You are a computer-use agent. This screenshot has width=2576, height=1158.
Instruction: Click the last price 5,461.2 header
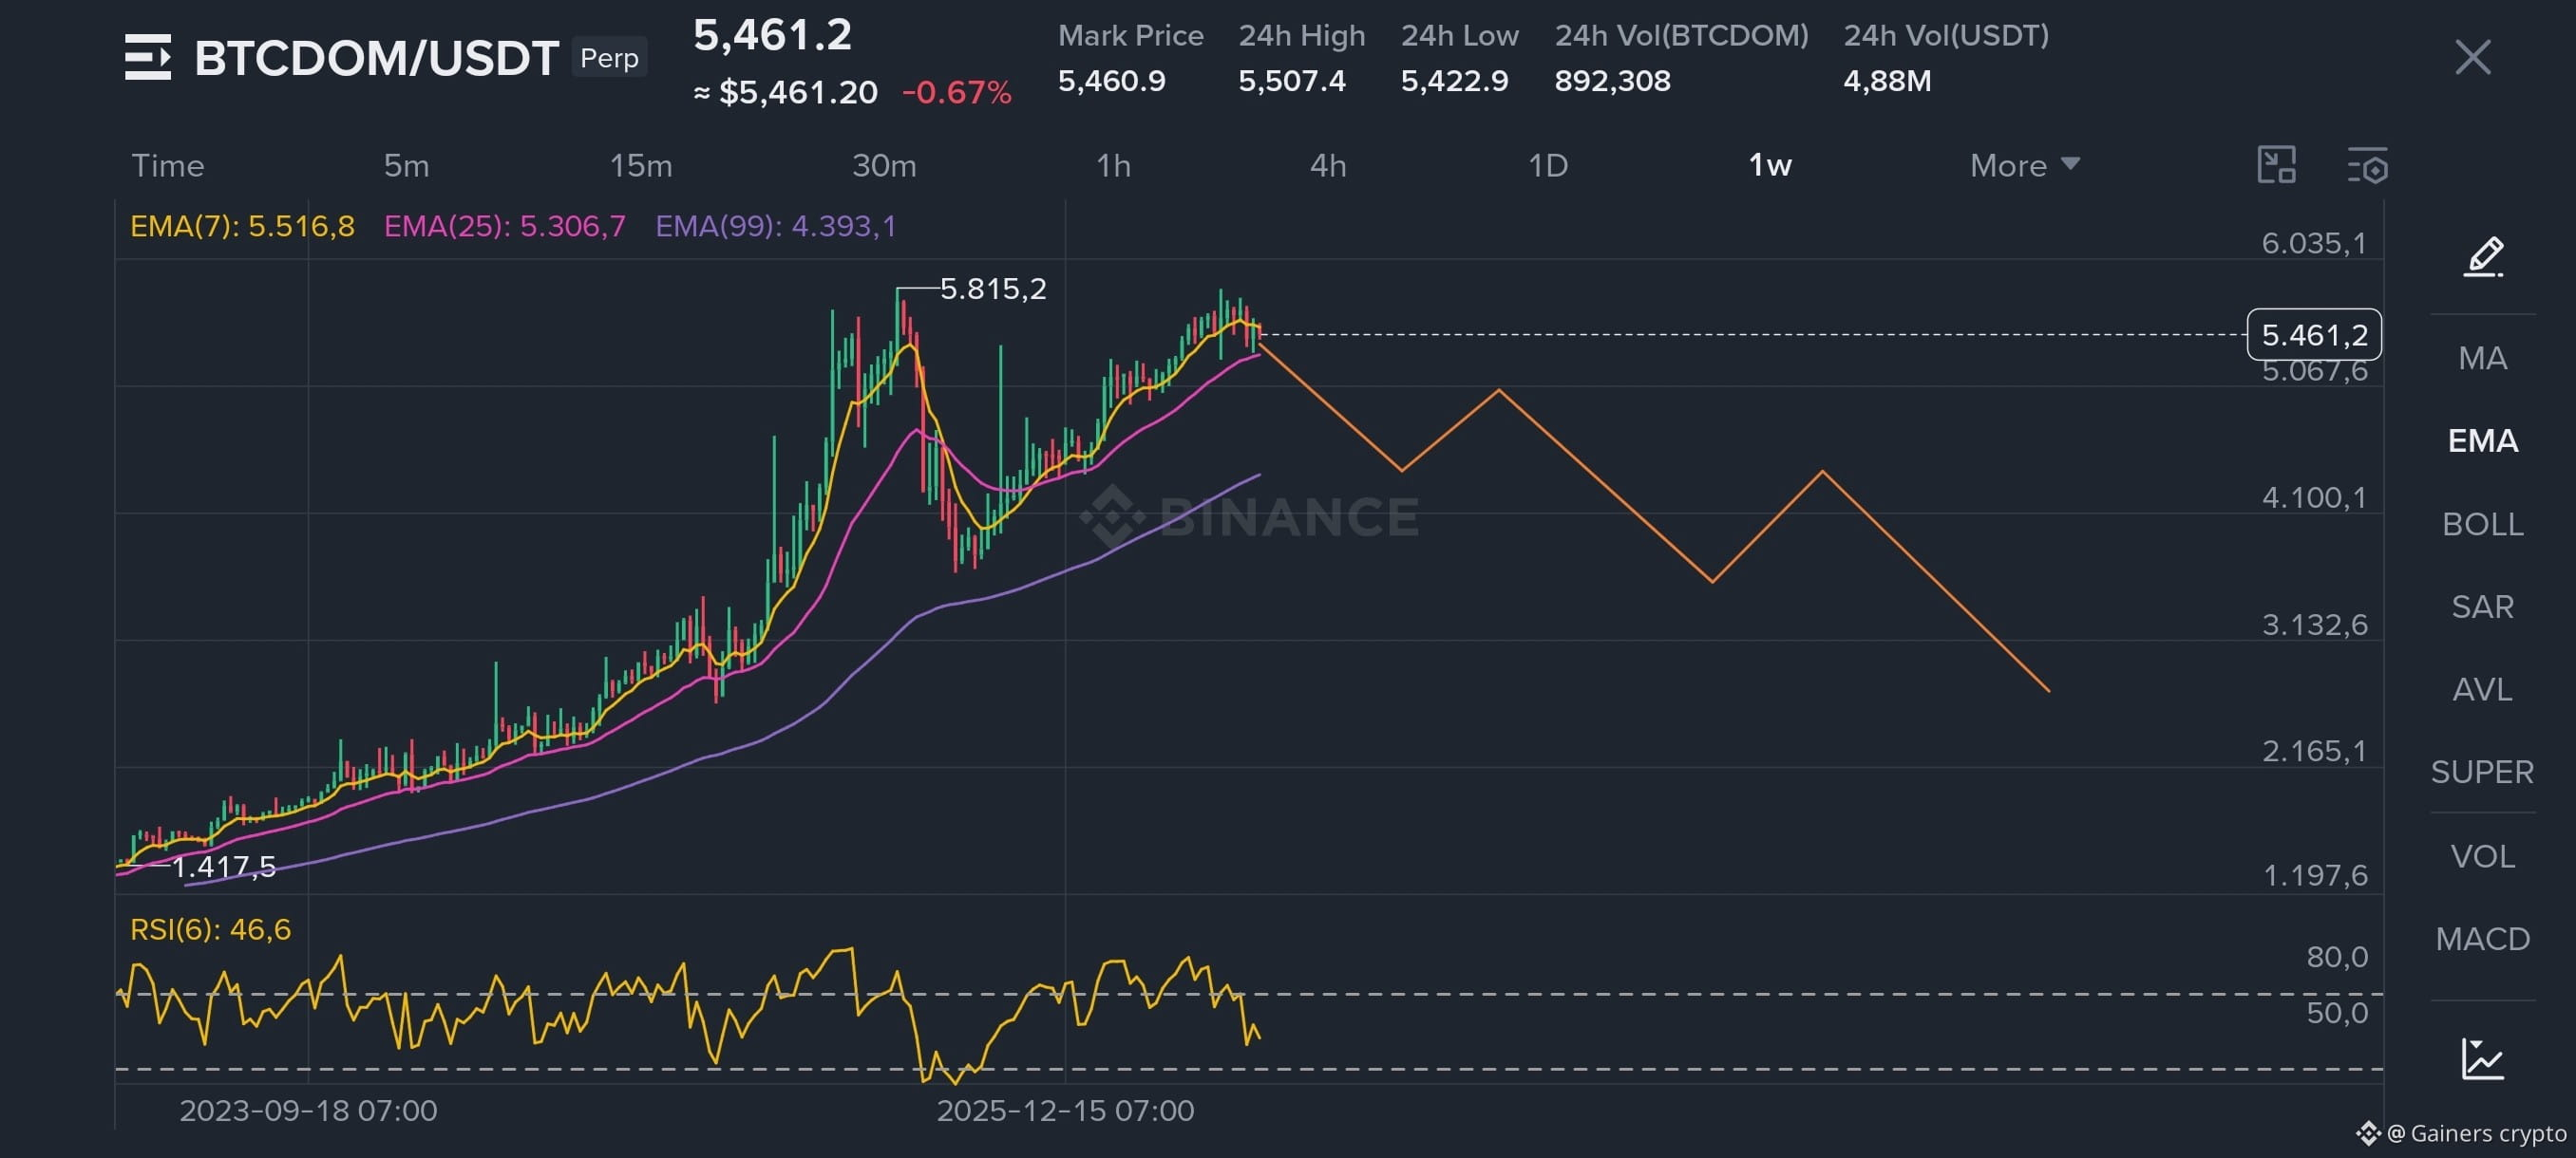point(773,35)
